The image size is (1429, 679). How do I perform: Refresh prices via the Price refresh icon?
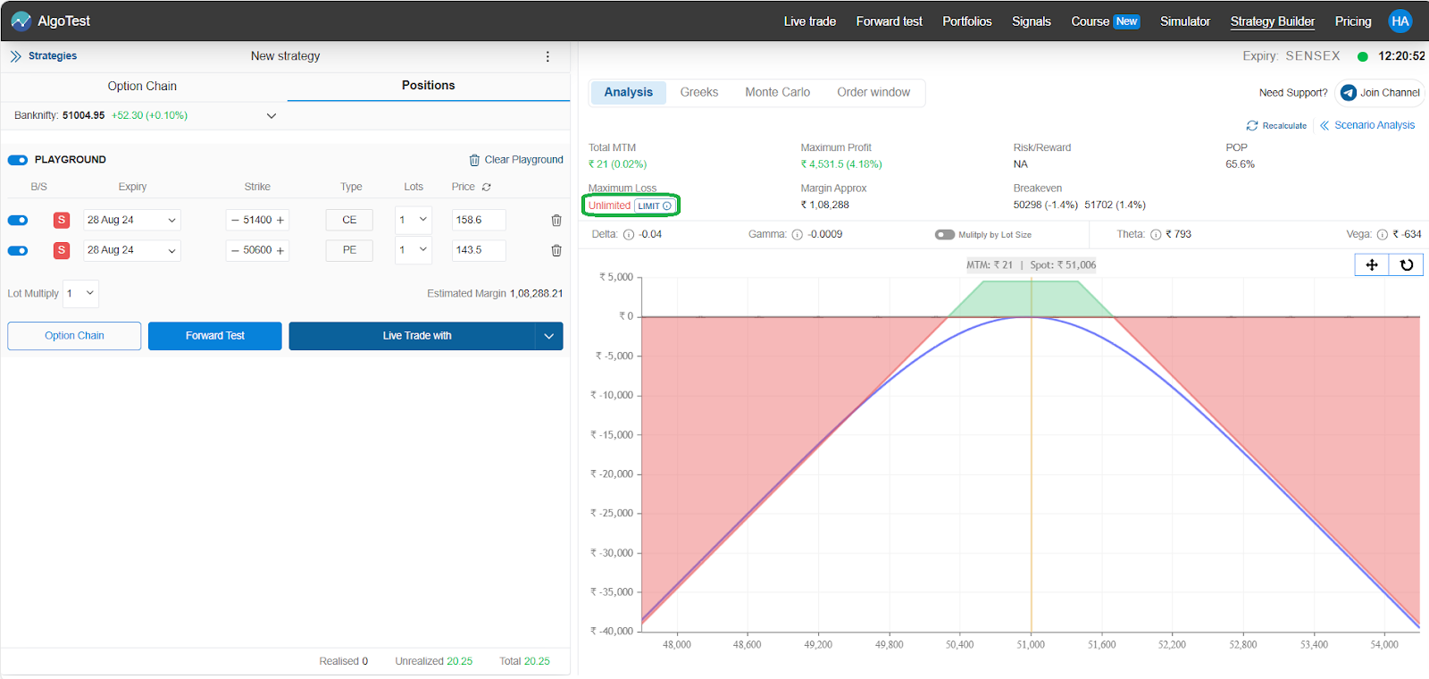point(487,187)
